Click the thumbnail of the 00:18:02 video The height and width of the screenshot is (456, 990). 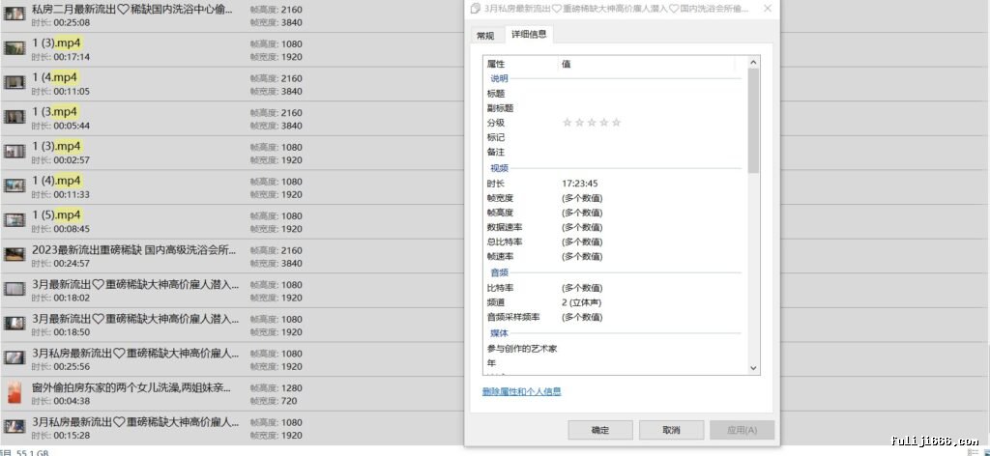click(15, 289)
